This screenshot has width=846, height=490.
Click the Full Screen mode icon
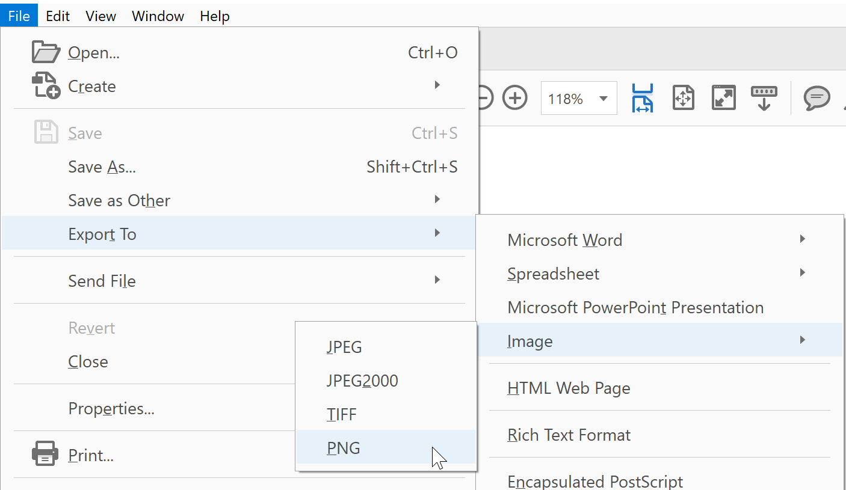(724, 98)
